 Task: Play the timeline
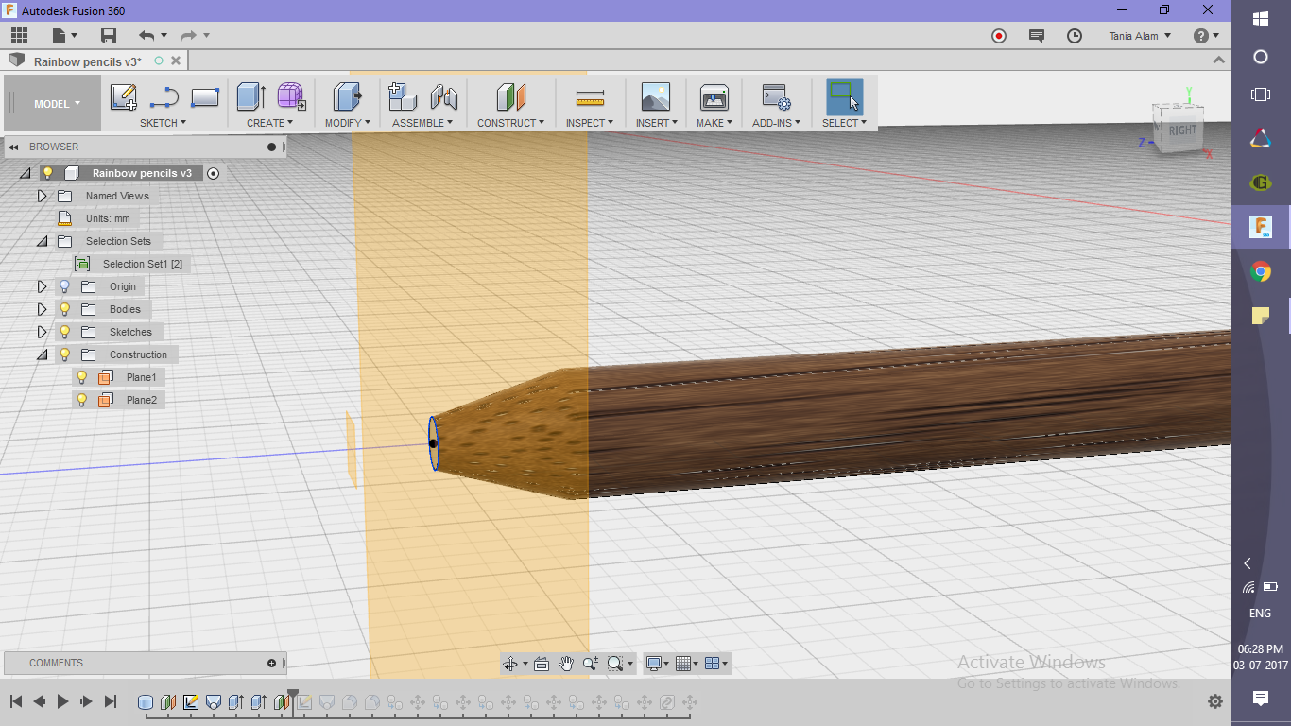tap(63, 701)
